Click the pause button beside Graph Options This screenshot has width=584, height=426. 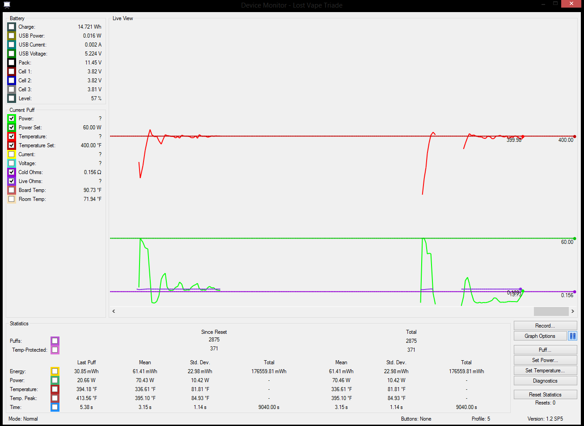click(x=572, y=336)
